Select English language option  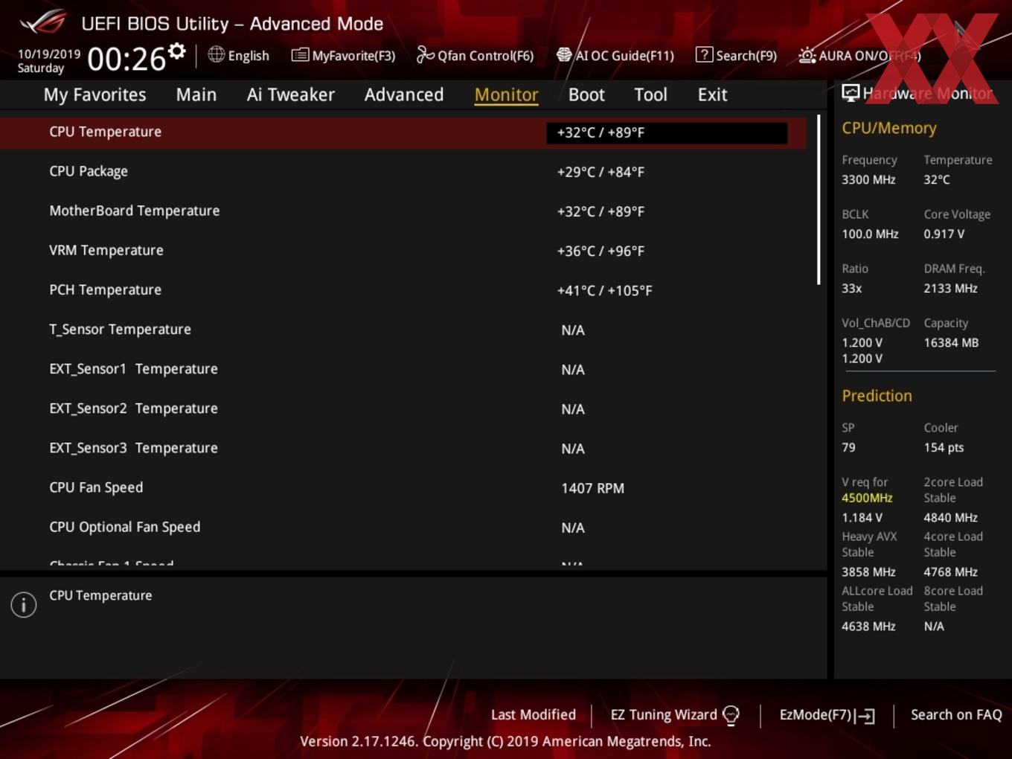[249, 55]
